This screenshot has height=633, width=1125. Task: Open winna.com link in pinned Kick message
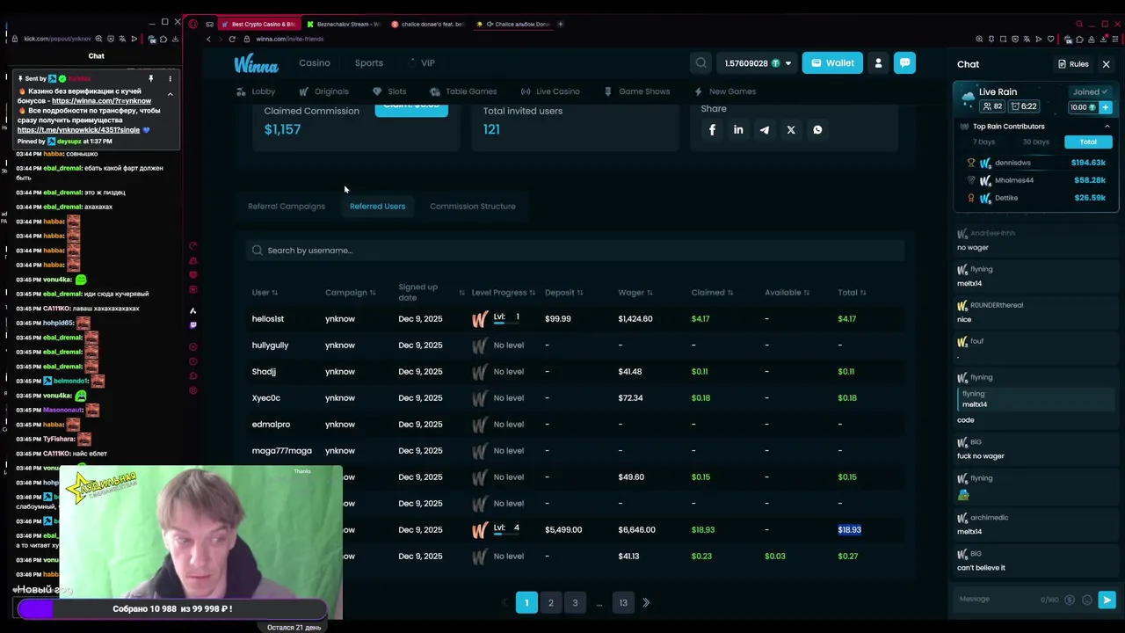101,101
